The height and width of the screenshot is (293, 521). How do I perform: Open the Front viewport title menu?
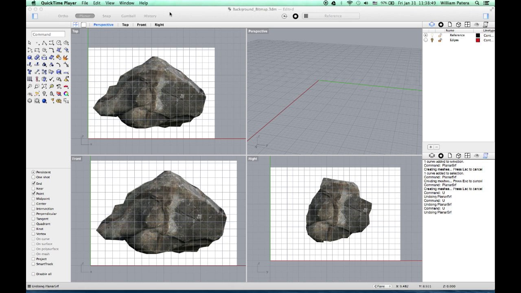click(77, 159)
